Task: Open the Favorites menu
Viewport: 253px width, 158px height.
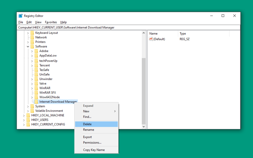Action: point(51,22)
